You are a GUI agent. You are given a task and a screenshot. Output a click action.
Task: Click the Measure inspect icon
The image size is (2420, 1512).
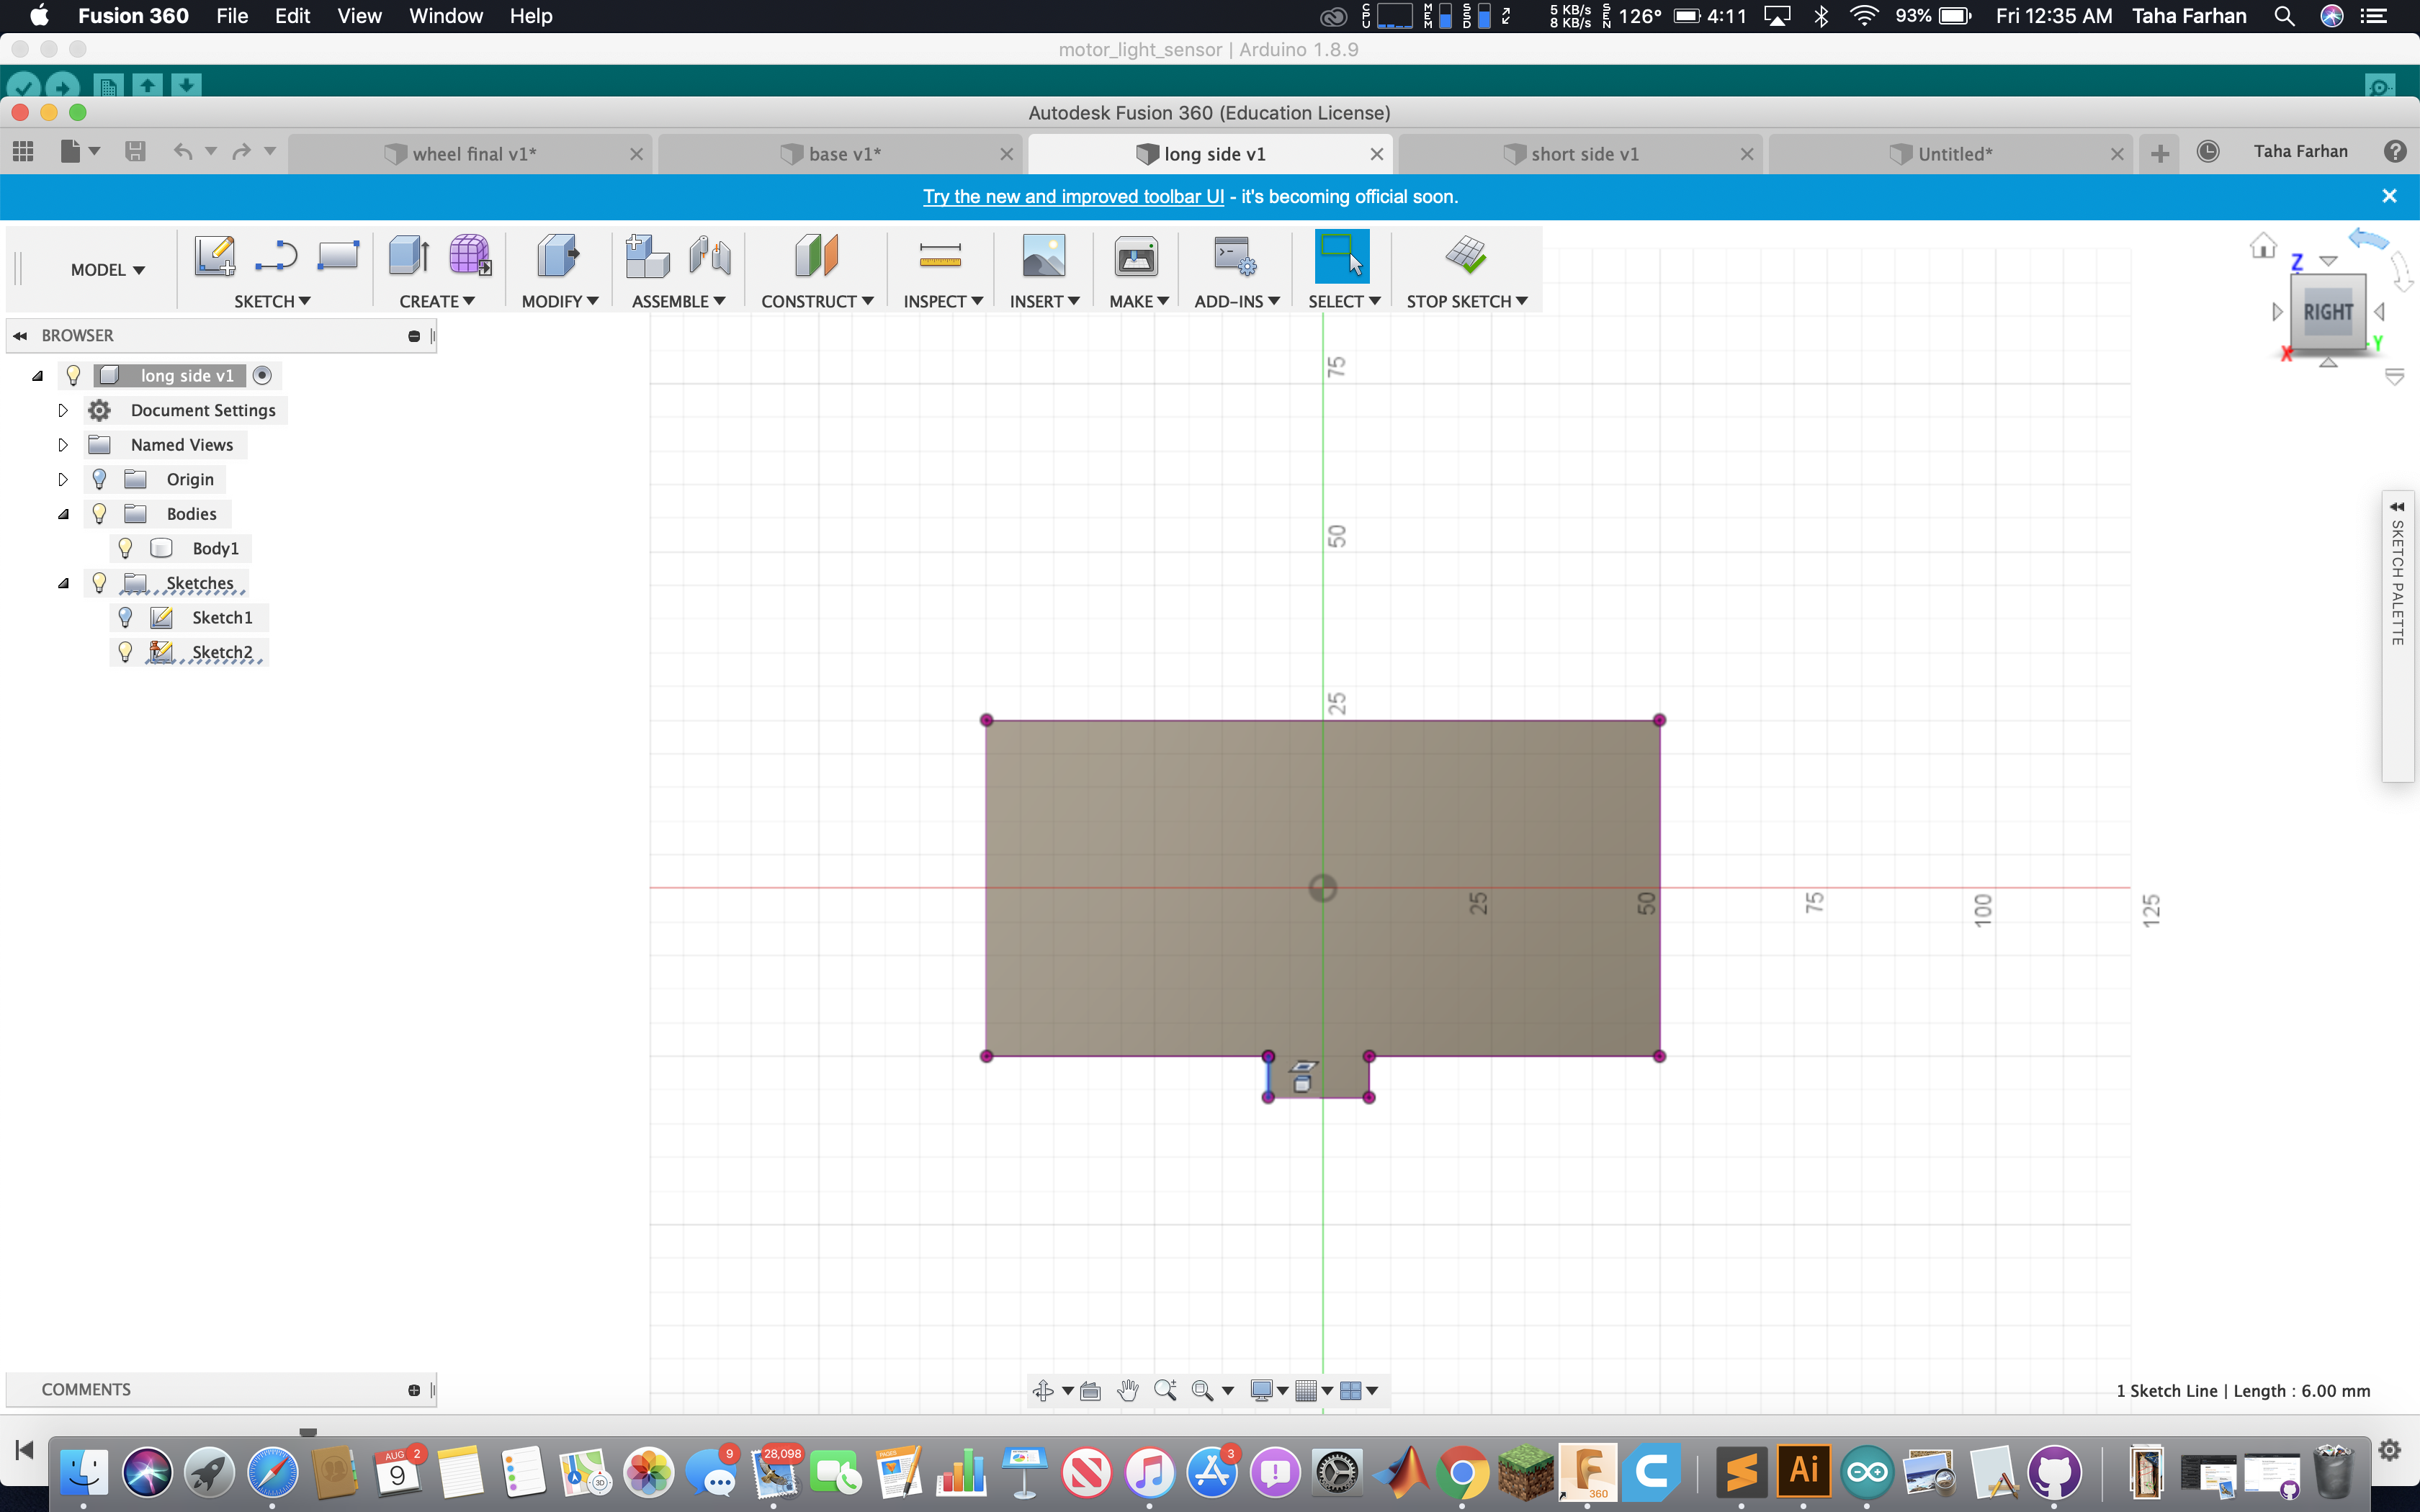(940, 256)
